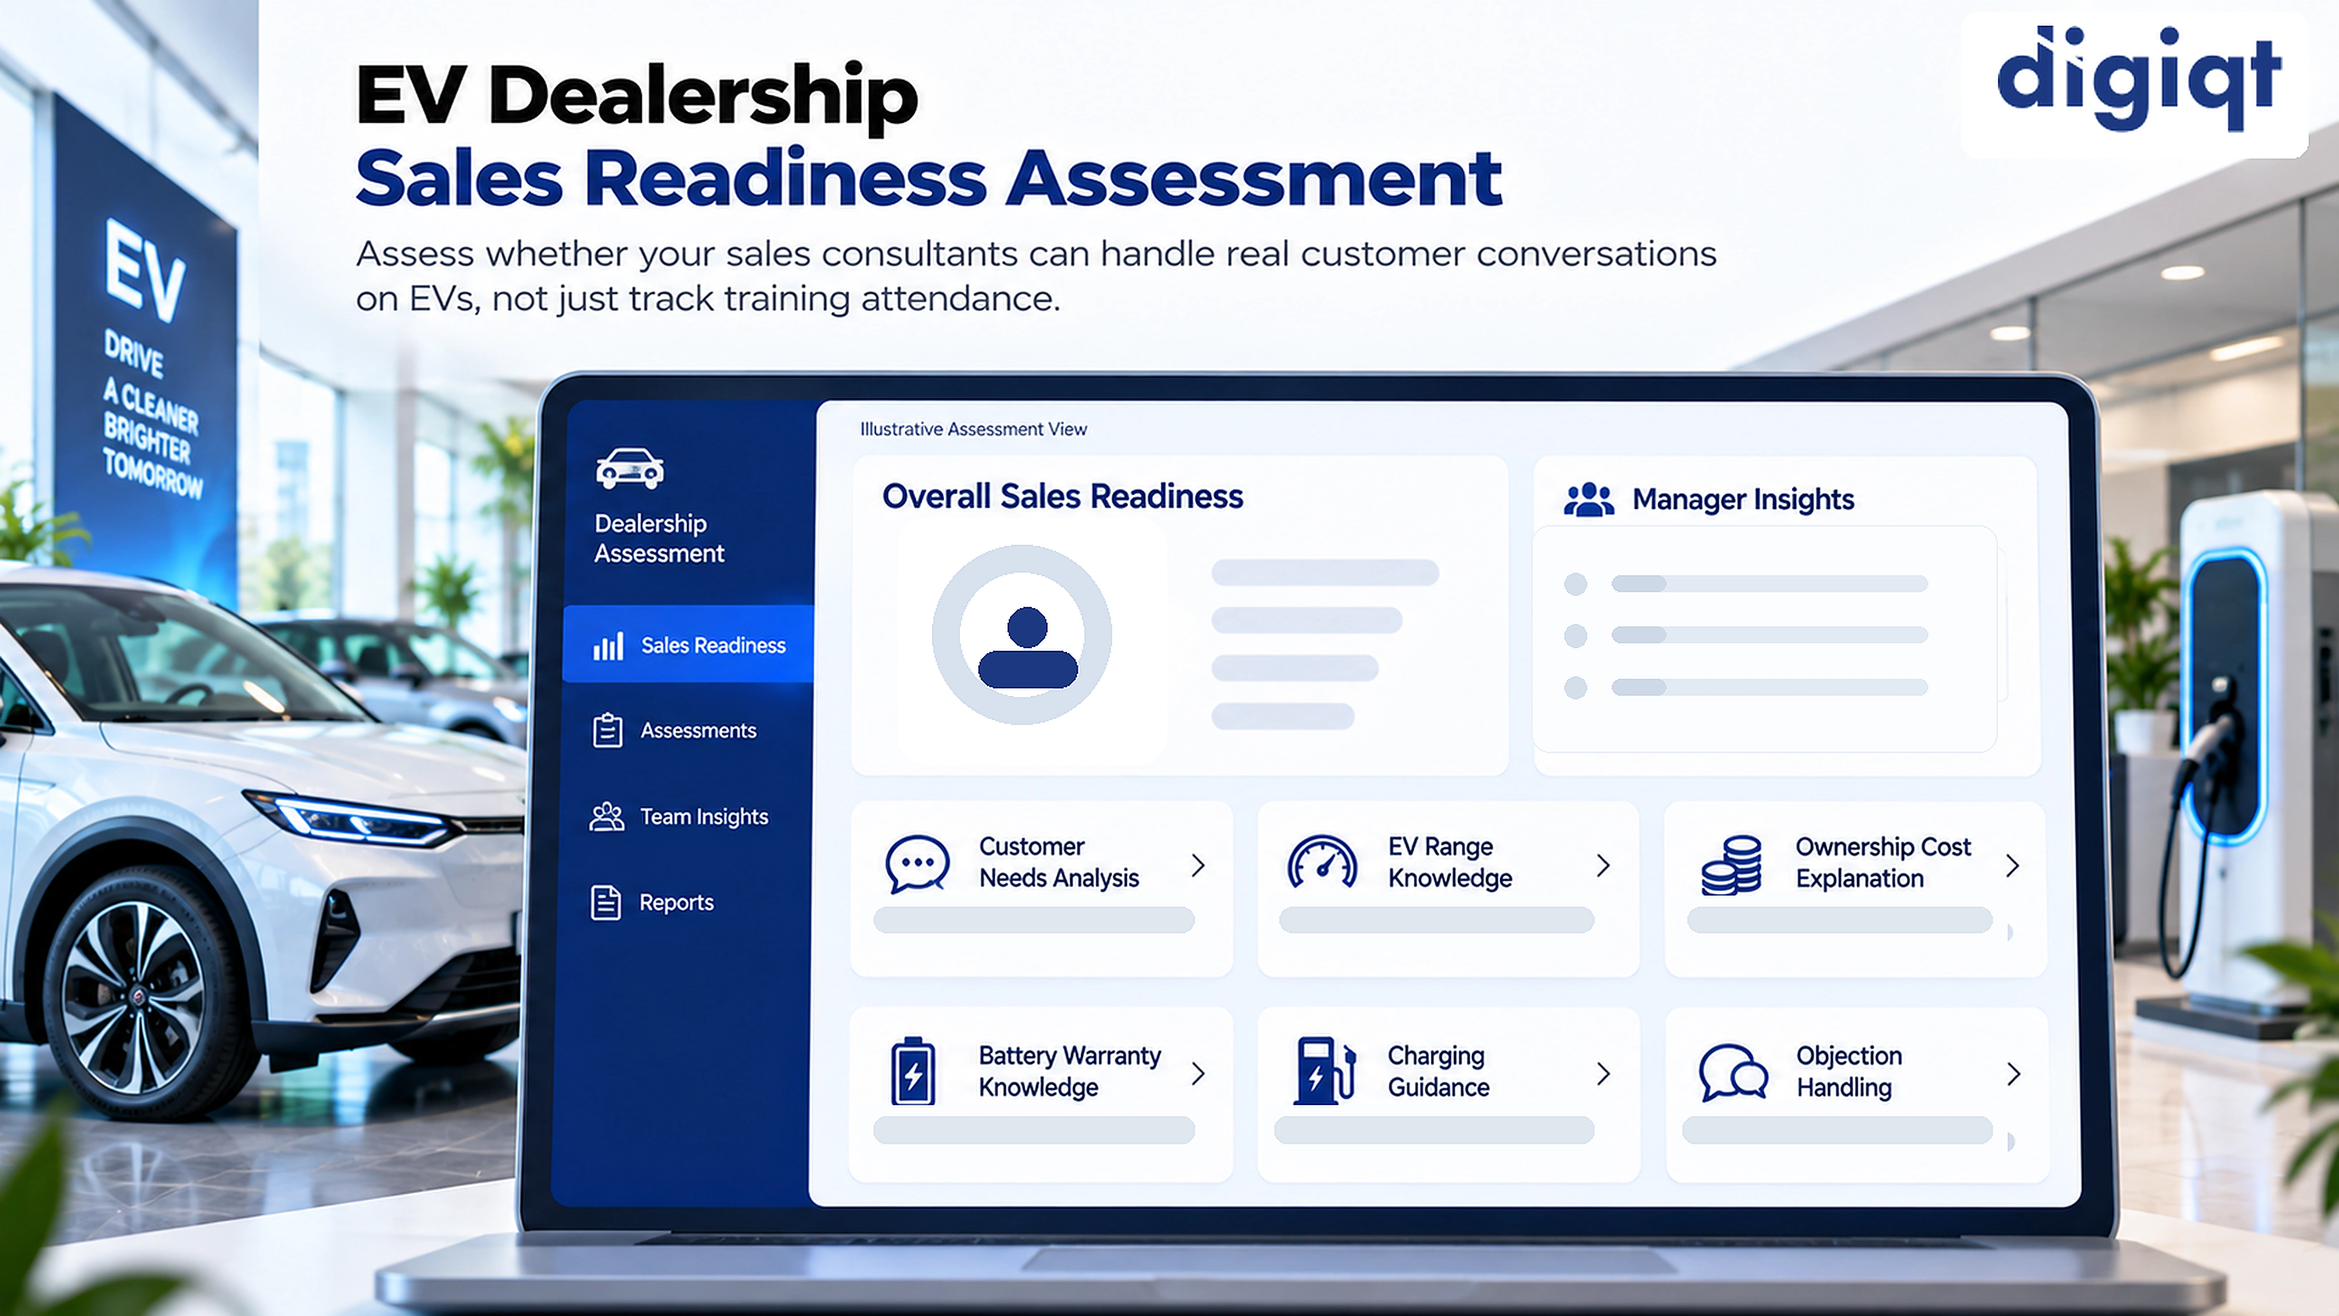Click the Sales Readiness Assessment headline

[928, 178]
